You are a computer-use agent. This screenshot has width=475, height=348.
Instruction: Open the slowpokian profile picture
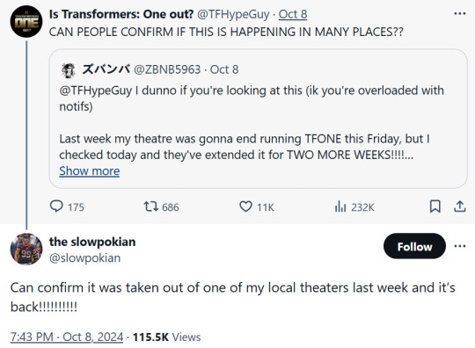pyautogui.click(x=26, y=249)
